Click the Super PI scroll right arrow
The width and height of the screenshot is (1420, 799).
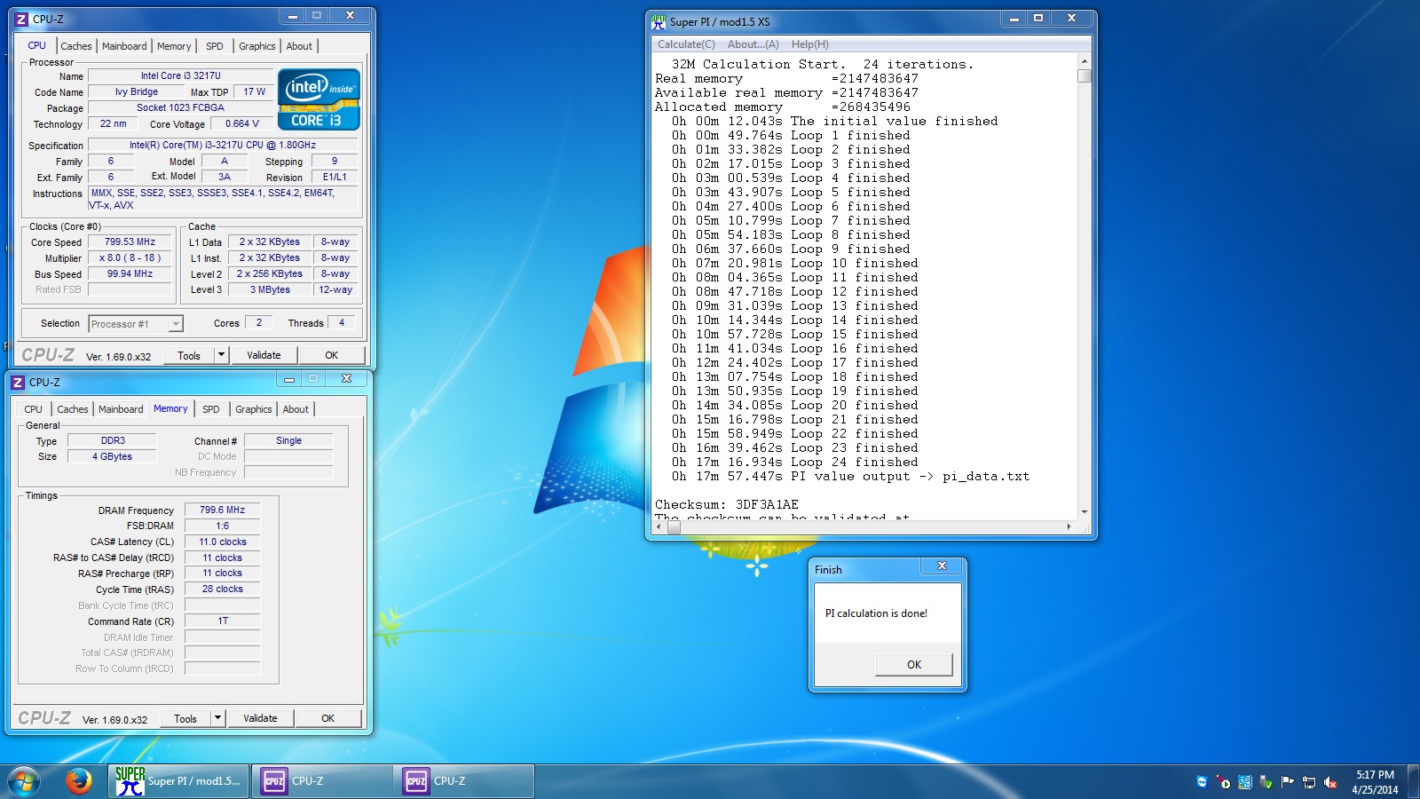[1069, 527]
